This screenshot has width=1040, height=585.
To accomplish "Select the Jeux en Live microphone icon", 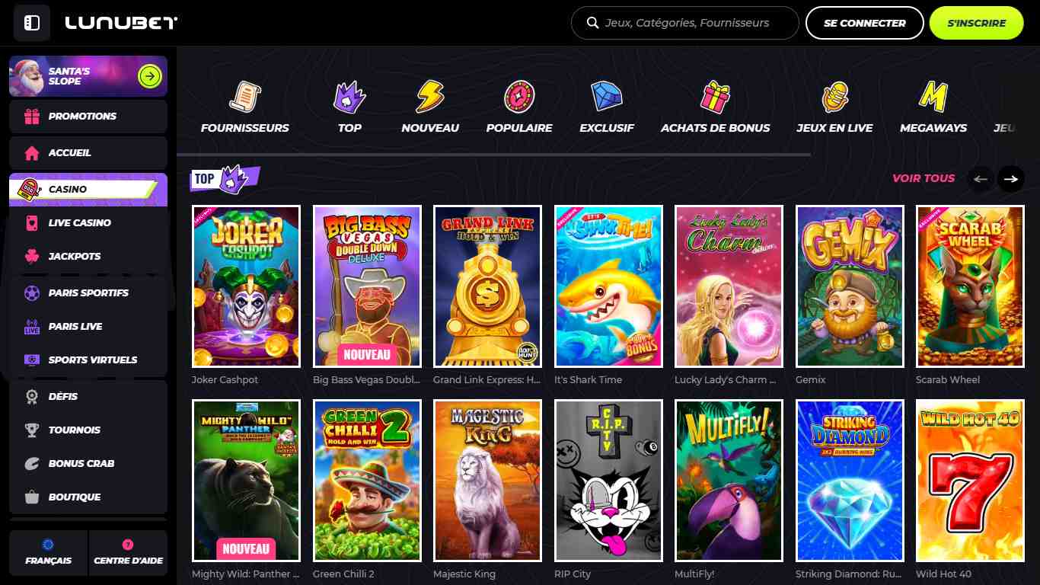I will click(x=835, y=97).
